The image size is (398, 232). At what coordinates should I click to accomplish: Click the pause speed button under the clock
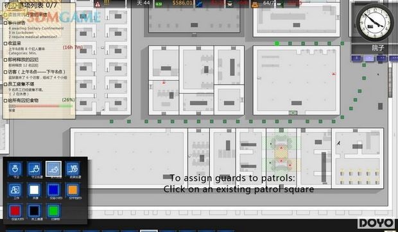[356, 58]
